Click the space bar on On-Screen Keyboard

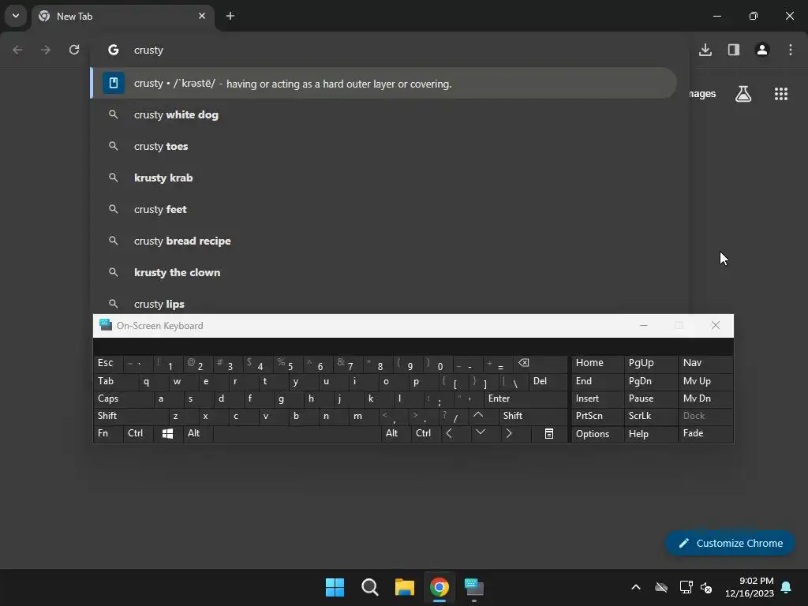click(297, 433)
